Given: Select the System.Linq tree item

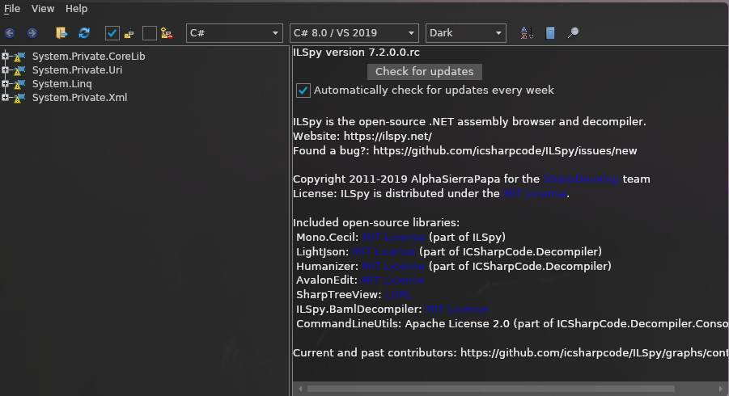Looking at the screenshot, I should [x=61, y=83].
